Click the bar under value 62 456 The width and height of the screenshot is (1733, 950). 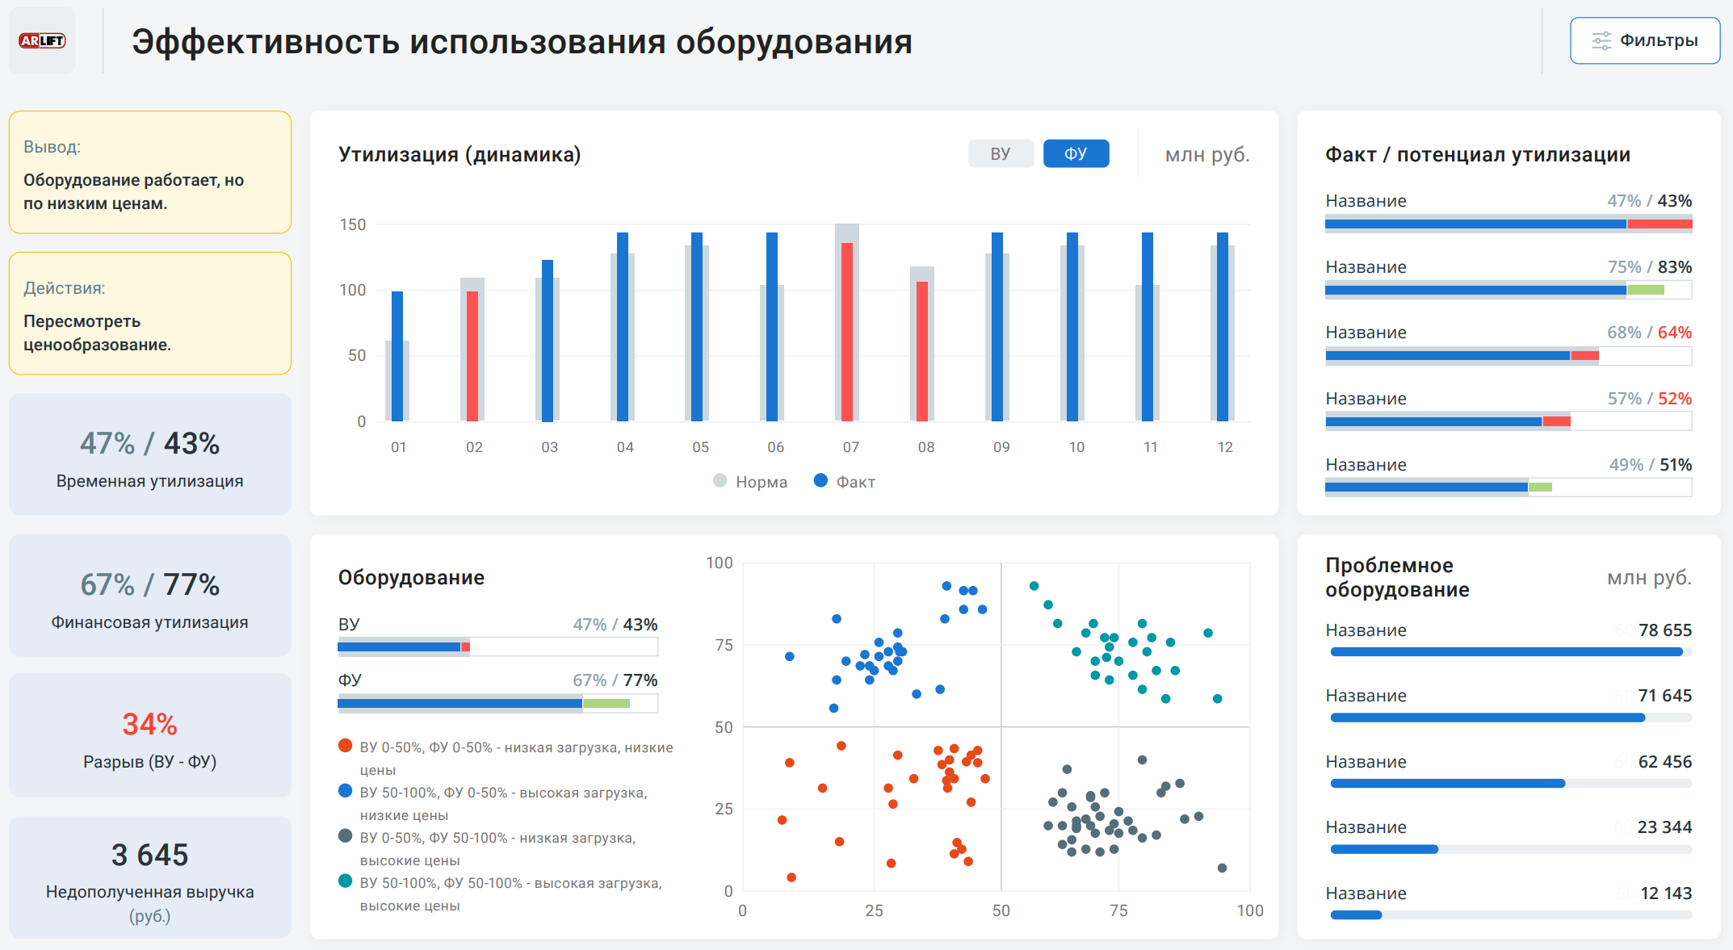pos(1511,784)
